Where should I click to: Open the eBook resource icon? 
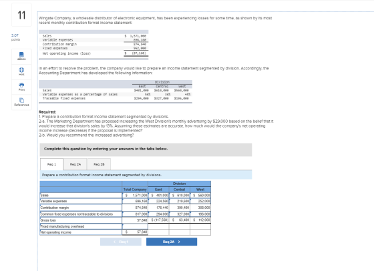pyautogui.click(x=21, y=56)
